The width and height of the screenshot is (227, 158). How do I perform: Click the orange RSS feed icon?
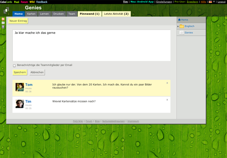(x=3, y=19)
